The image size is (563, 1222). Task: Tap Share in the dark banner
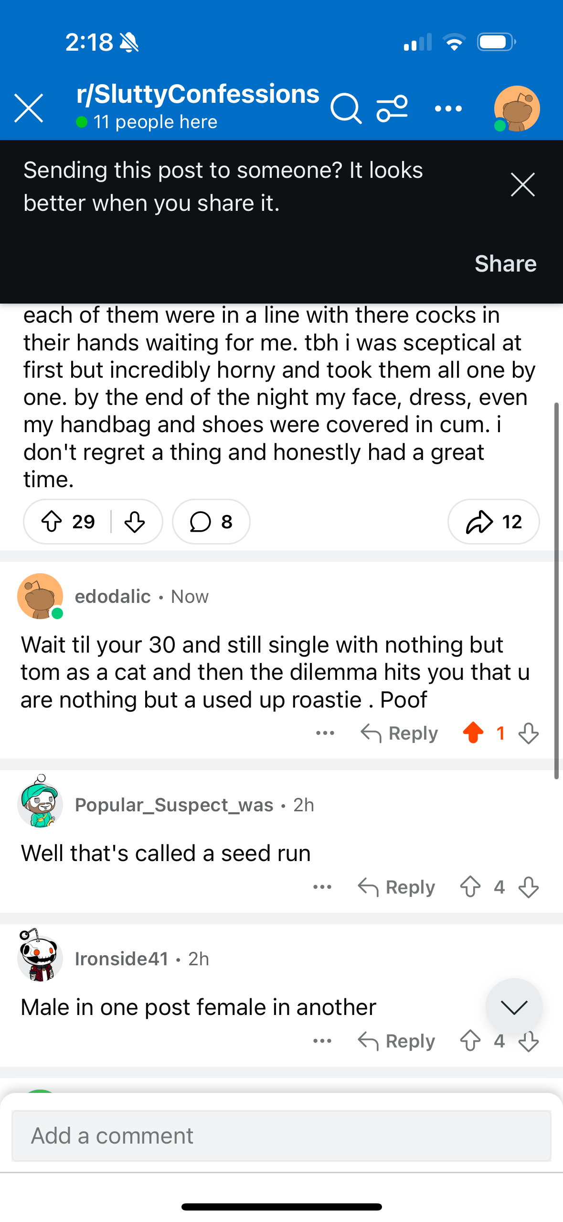[505, 263]
